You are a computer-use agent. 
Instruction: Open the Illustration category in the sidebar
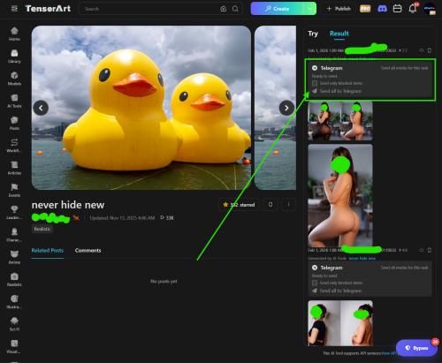(14, 302)
